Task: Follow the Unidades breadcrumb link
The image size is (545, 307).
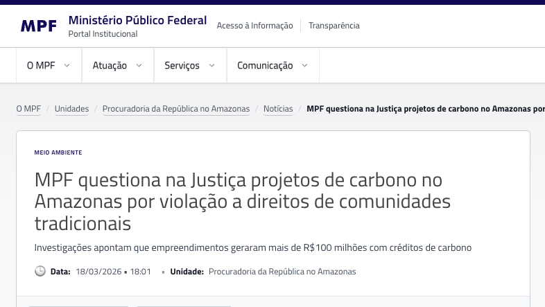Action: tap(71, 109)
